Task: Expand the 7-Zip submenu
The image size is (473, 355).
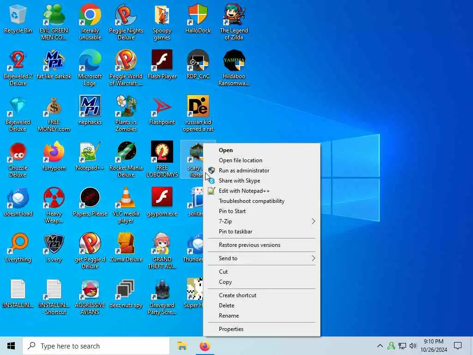Action: (262, 221)
